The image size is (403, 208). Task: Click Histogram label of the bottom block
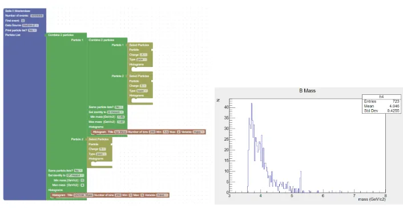coord(59,195)
